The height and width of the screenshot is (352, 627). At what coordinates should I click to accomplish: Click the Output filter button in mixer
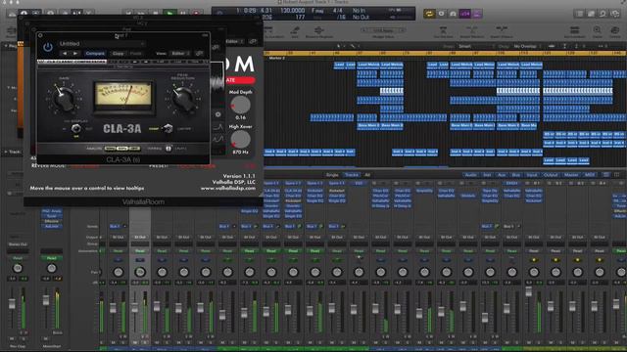tap(551, 175)
